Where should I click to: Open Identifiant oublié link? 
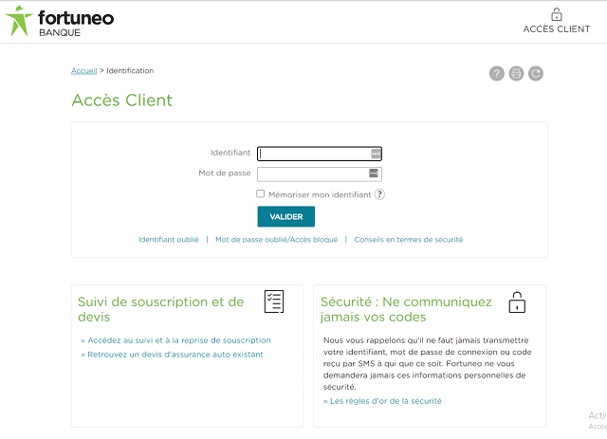[169, 240]
